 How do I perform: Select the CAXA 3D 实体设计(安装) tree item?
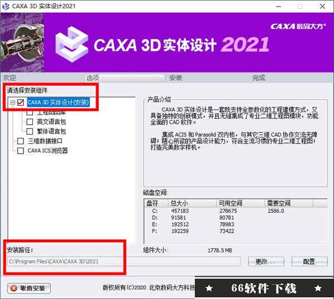point(58,102)
